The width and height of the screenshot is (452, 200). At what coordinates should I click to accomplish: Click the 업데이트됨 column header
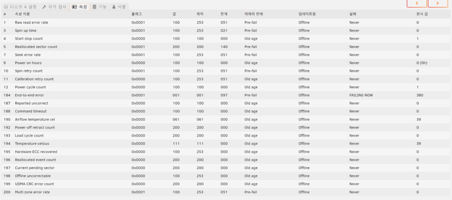click(x=307, y=14)
